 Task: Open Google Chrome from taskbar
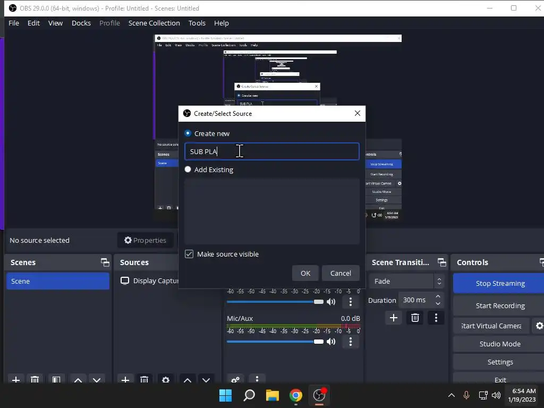pos(295,395)
